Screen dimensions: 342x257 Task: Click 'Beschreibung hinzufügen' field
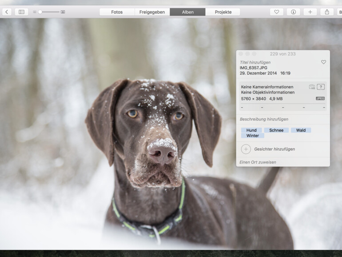tap(264, 119)
